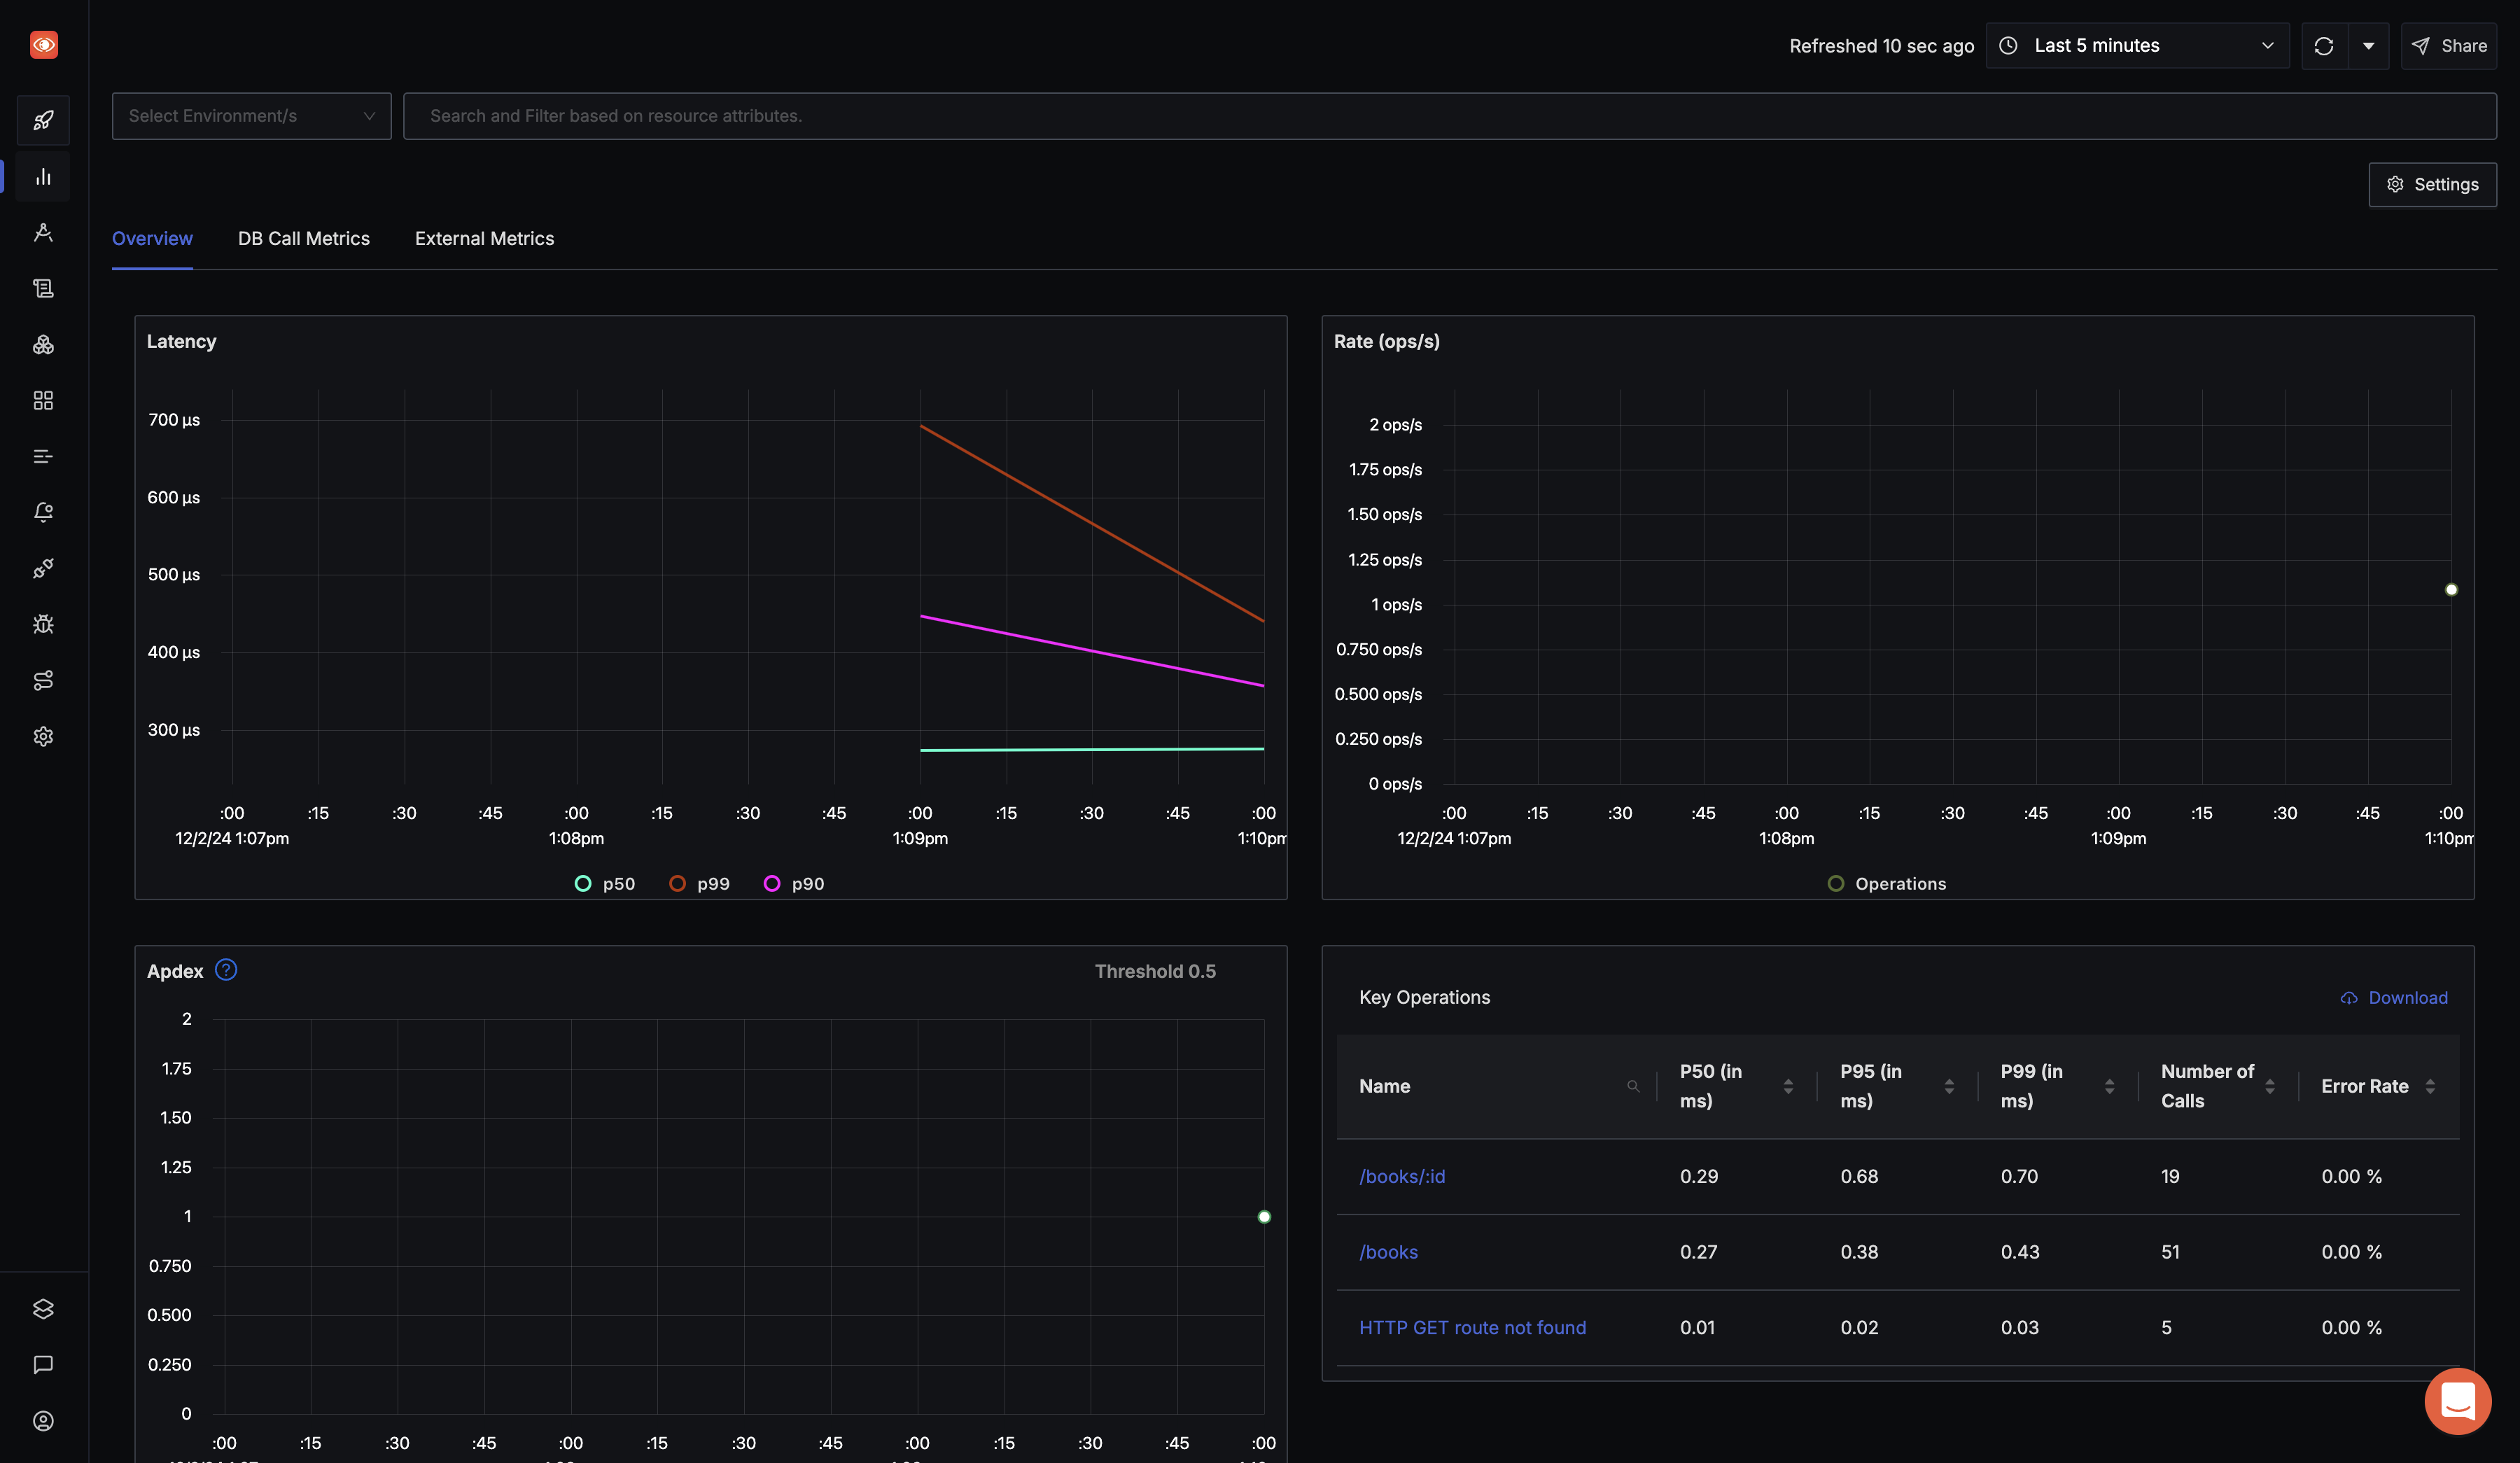The height and width of the screenshot is (1463, 2520).
Task: Click the SigNoz eye logo
Action: tap(43, 45)
